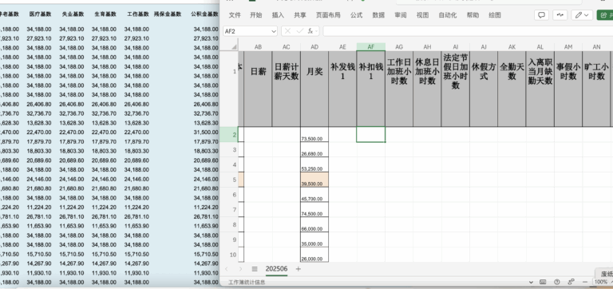Select column header AK

(x=512, y=47)
